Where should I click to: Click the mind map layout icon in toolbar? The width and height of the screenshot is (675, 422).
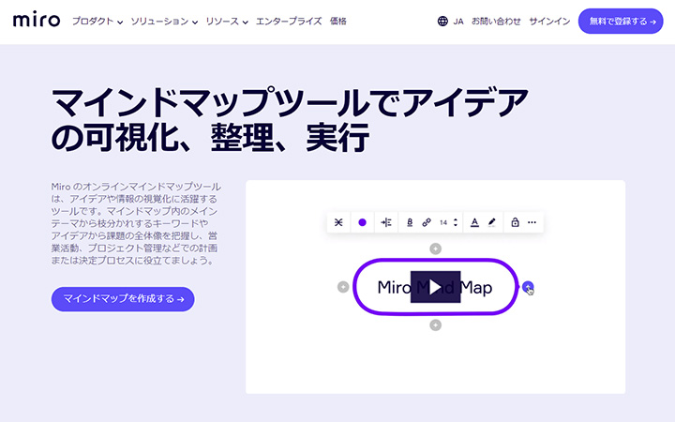[338, 222]
